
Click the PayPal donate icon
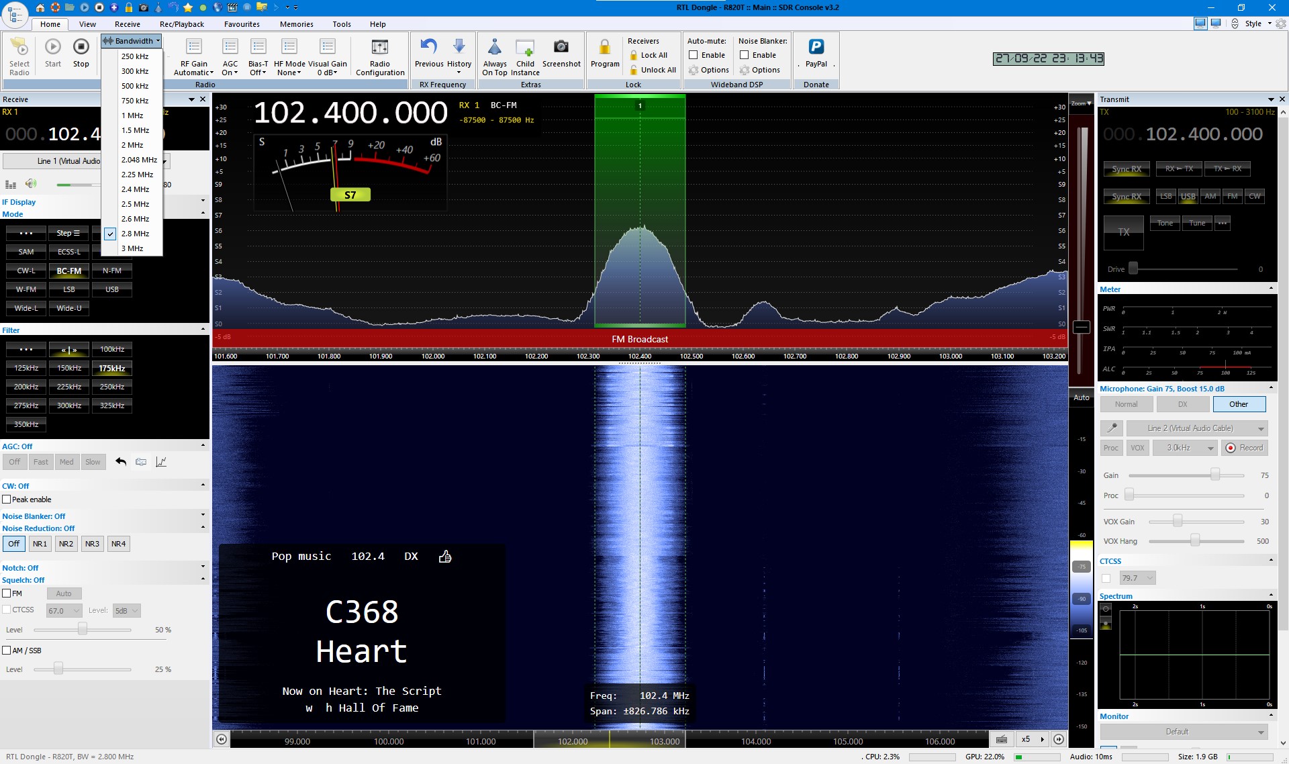[816, 47]
